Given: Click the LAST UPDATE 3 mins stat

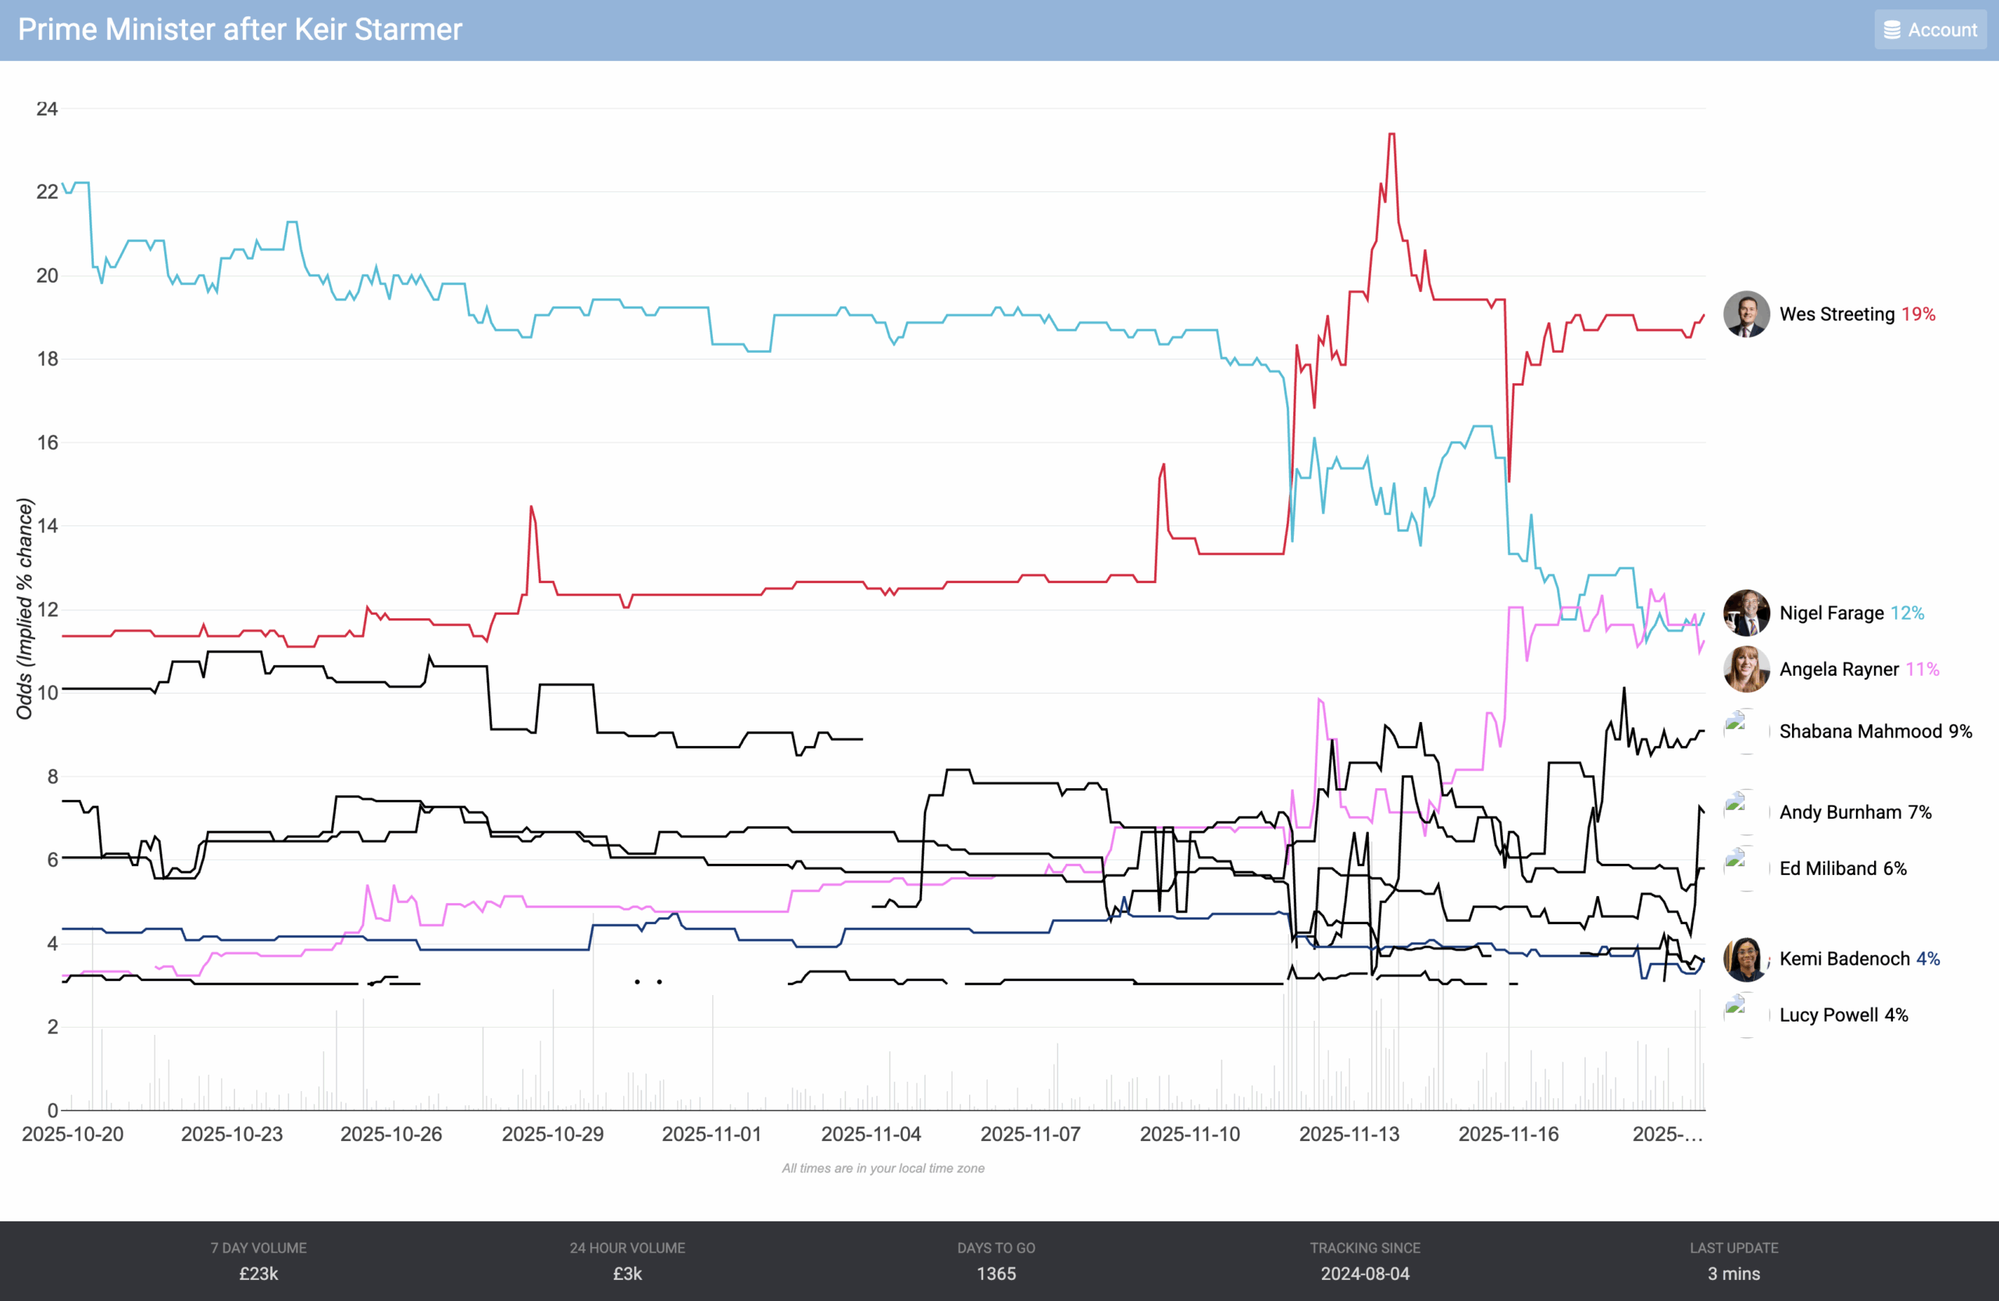Looking at the screenshot, I should coord(1734,1260).
